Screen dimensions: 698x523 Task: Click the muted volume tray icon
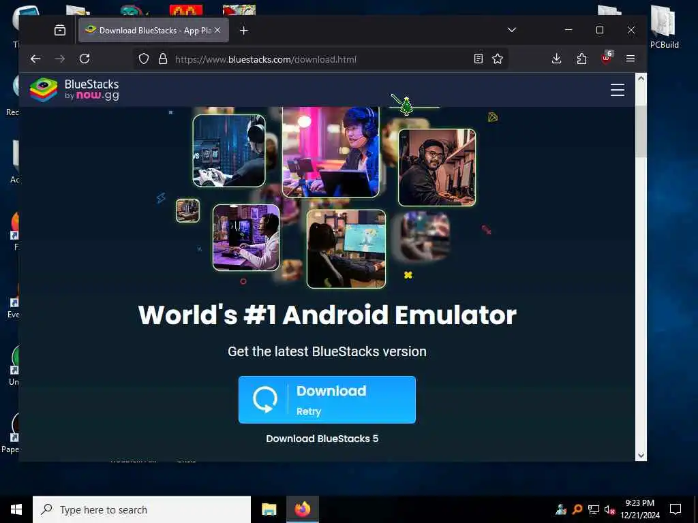pos(610,509)
